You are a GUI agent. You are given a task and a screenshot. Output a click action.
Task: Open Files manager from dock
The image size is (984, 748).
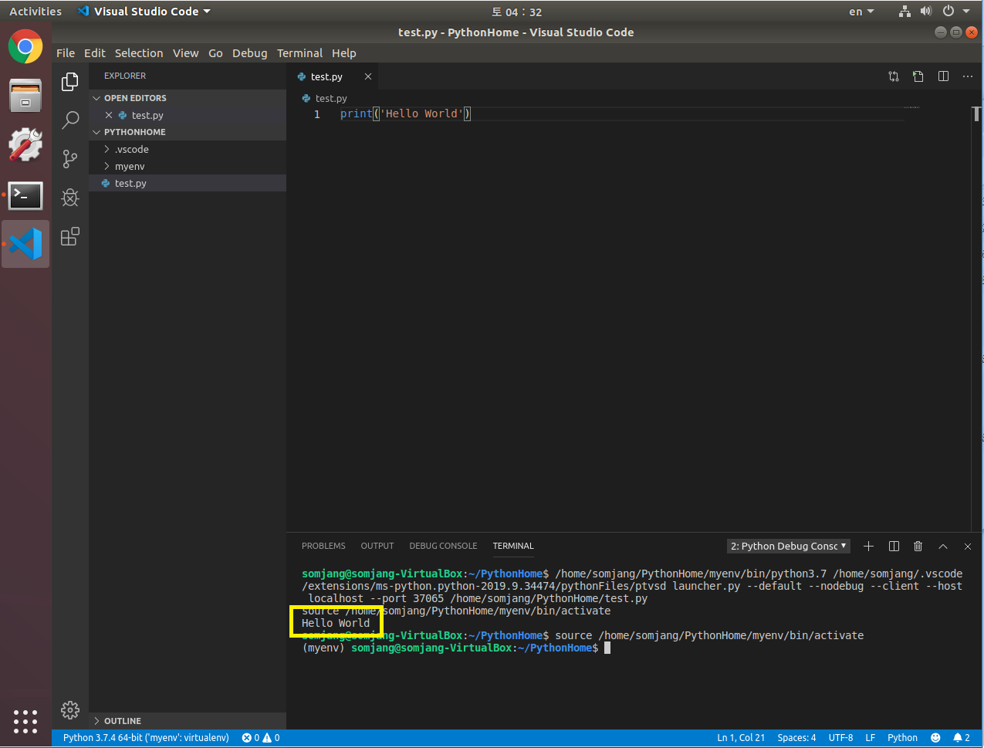pyautogui.click(x=25, y=96)
